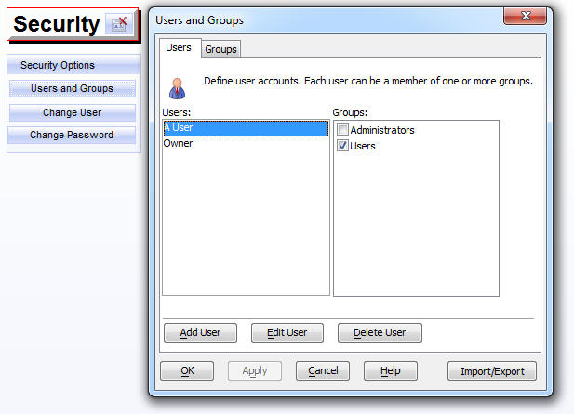Uncheck the Users group checkbox
Viewport: 574px width, 414px height.
pyautogui.click(x=343, y=146)
